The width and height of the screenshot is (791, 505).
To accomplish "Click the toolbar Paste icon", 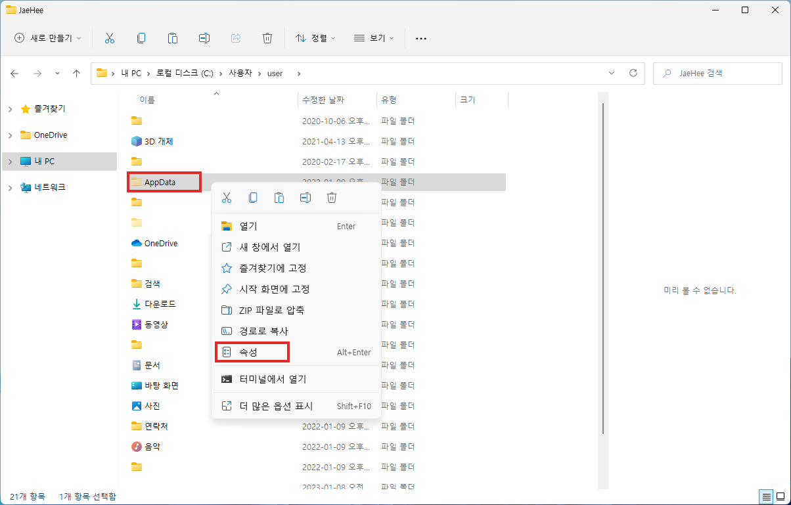I will coord(173,38).
